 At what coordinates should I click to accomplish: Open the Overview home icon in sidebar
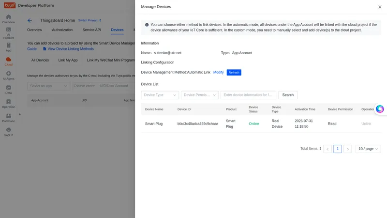pos(8,17)
